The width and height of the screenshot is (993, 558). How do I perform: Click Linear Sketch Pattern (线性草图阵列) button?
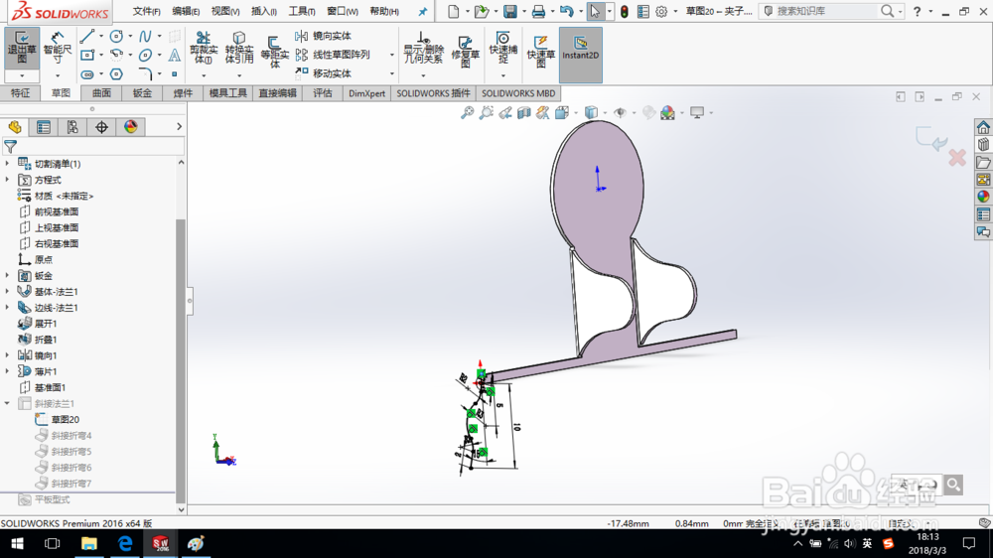(333, 55)
